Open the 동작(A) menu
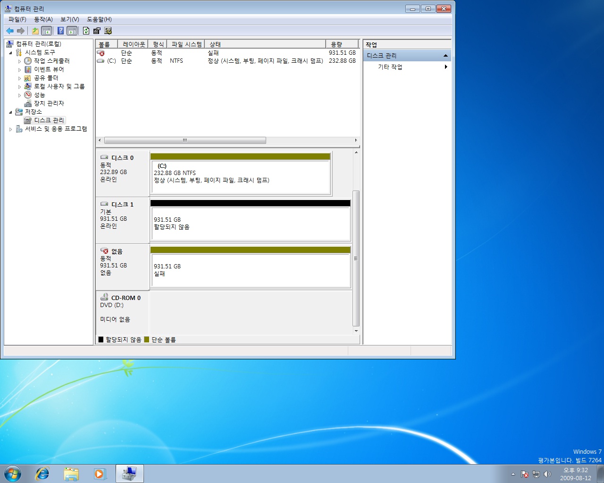 coord(43,19)
